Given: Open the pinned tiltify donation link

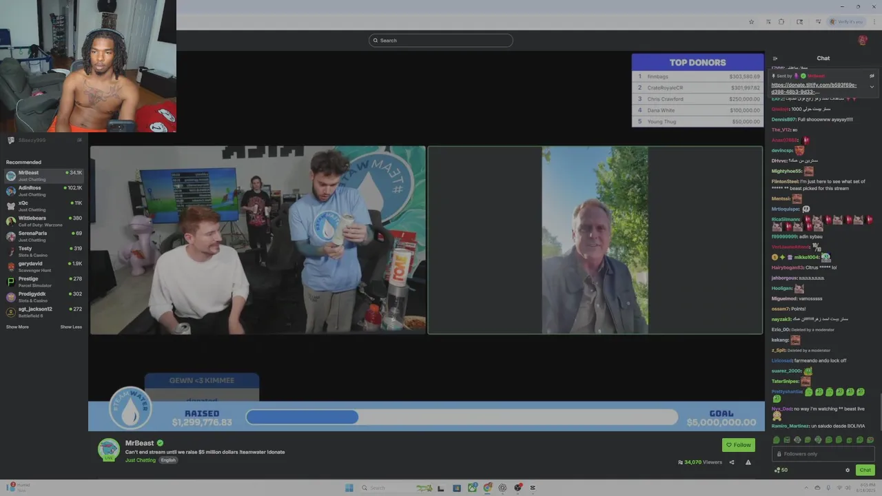Looking at the screenshot, I should point(814,88).
